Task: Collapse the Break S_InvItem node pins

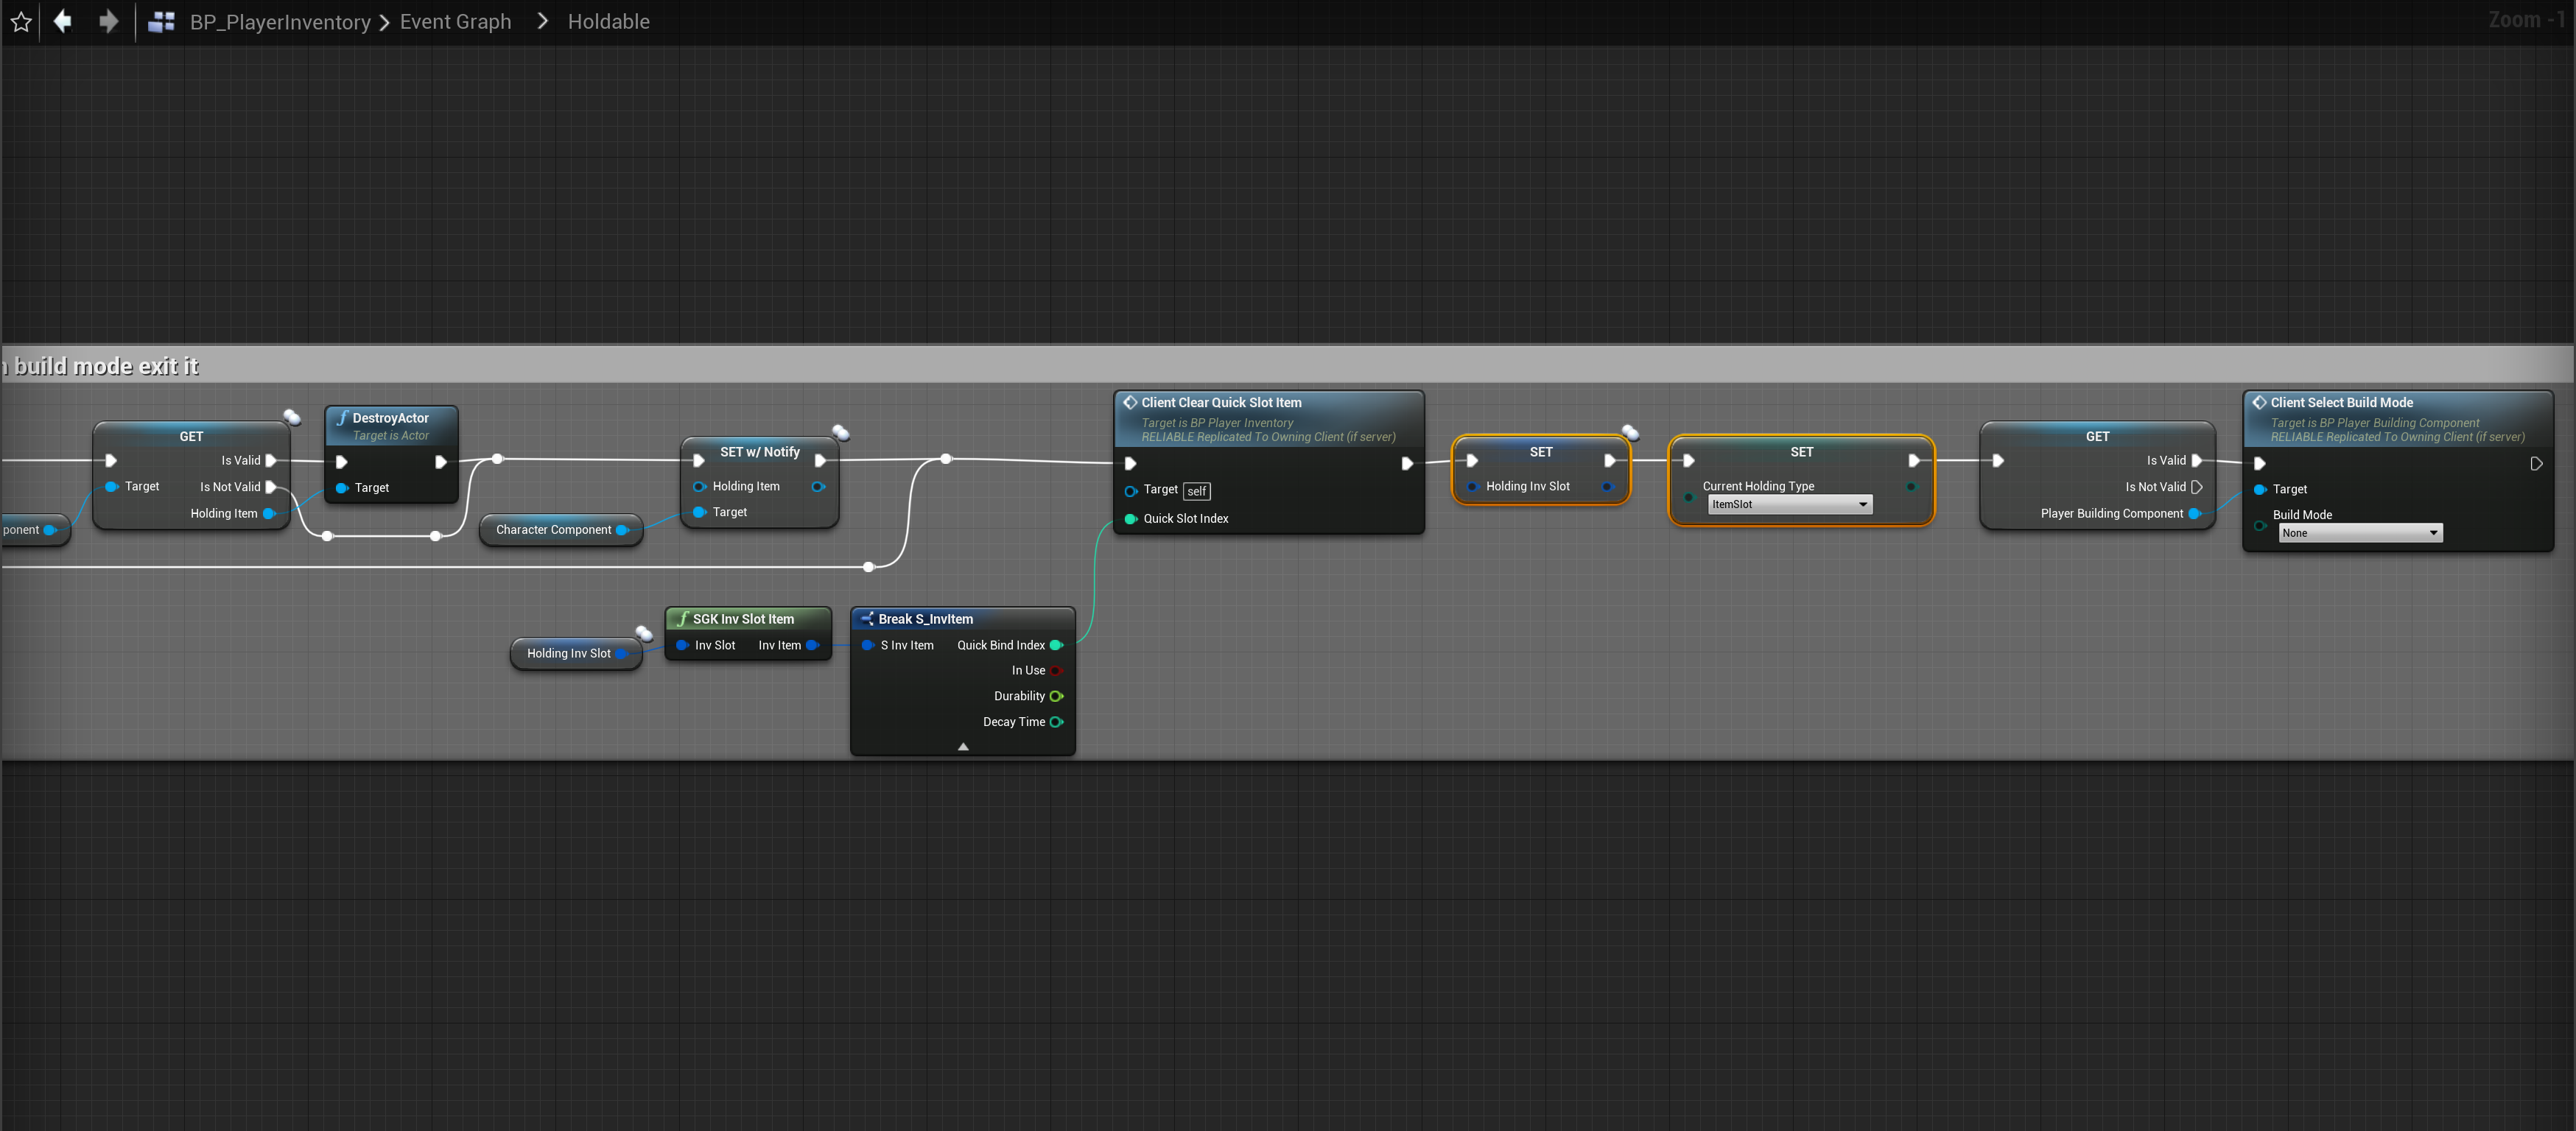Action: click(x=963, y=746)
